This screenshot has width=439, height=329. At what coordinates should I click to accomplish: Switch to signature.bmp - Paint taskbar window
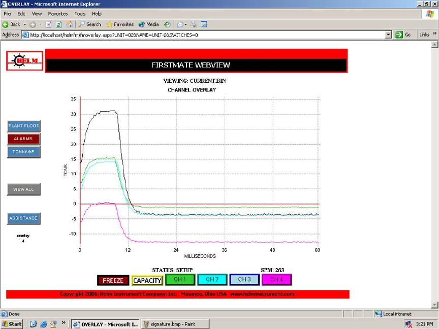(x=175, y=324)
